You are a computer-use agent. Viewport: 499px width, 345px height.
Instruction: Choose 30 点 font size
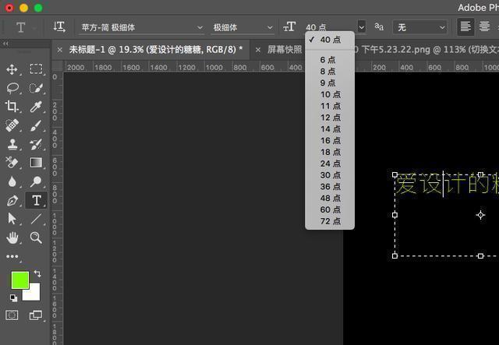330,175
